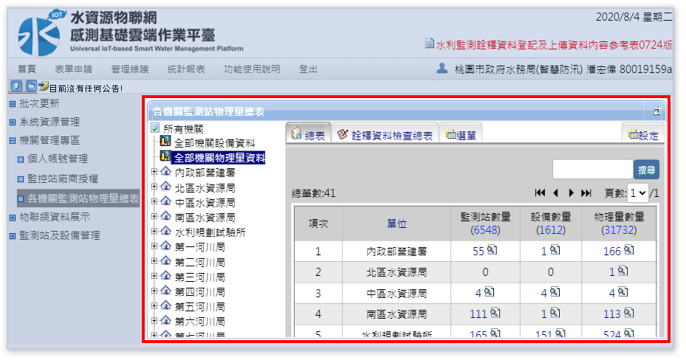686x360 pixels.
Task: Click the water IoT platform logo
Action: click(41, 32)
